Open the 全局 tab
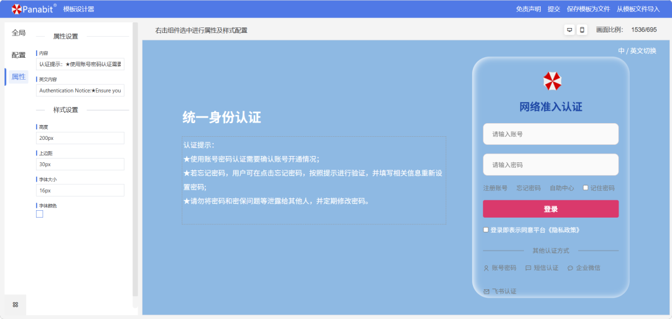The height and width of the screenshot is (319, 672). click(19, 33)
